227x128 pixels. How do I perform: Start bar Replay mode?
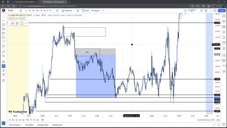95,11
